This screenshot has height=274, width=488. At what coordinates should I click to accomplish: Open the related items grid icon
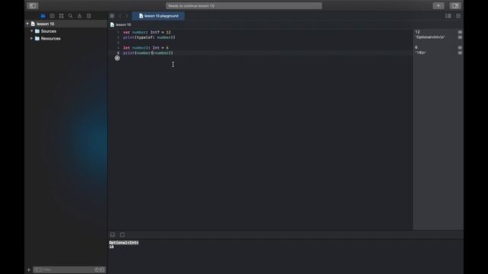pos(112,16)
